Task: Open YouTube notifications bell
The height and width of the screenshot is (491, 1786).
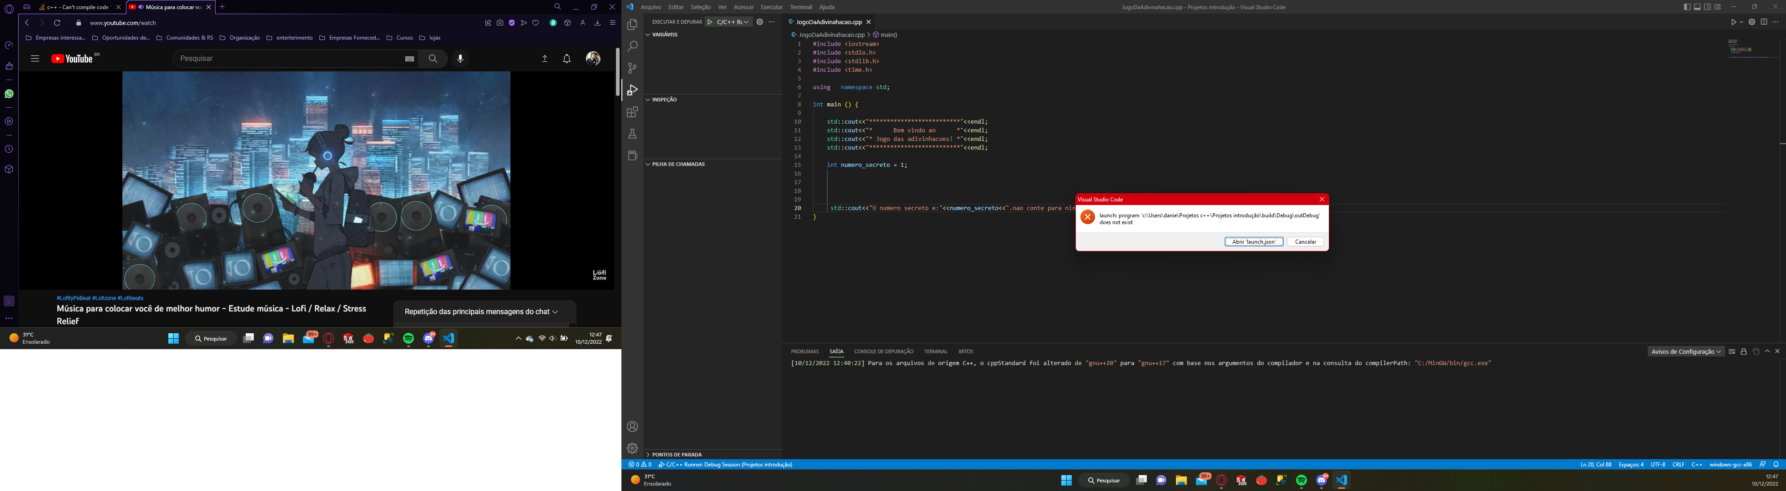Action: coord(567,59)
